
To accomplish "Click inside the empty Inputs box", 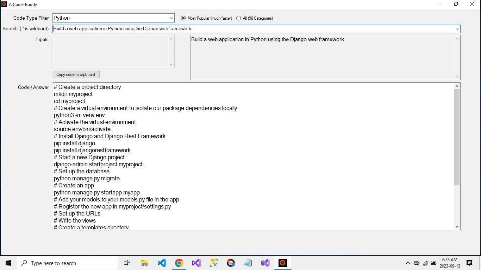I will (111, 51).
